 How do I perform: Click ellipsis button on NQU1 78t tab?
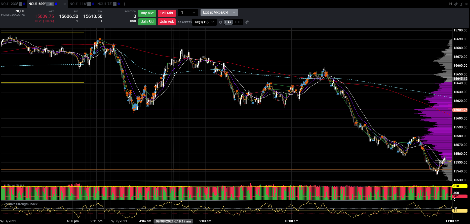(x=115, y=4)
